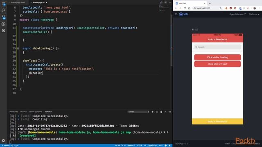Change the UTF-8 file encoding

click(140, 145)
